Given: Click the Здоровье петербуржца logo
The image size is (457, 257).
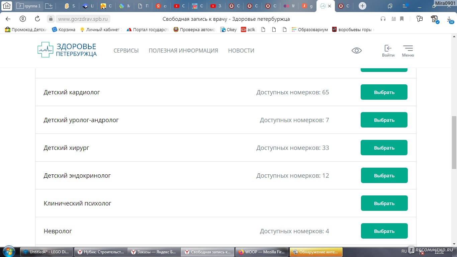Looking at the screenshot, I should pyautogui.click(x=67, y=50).
